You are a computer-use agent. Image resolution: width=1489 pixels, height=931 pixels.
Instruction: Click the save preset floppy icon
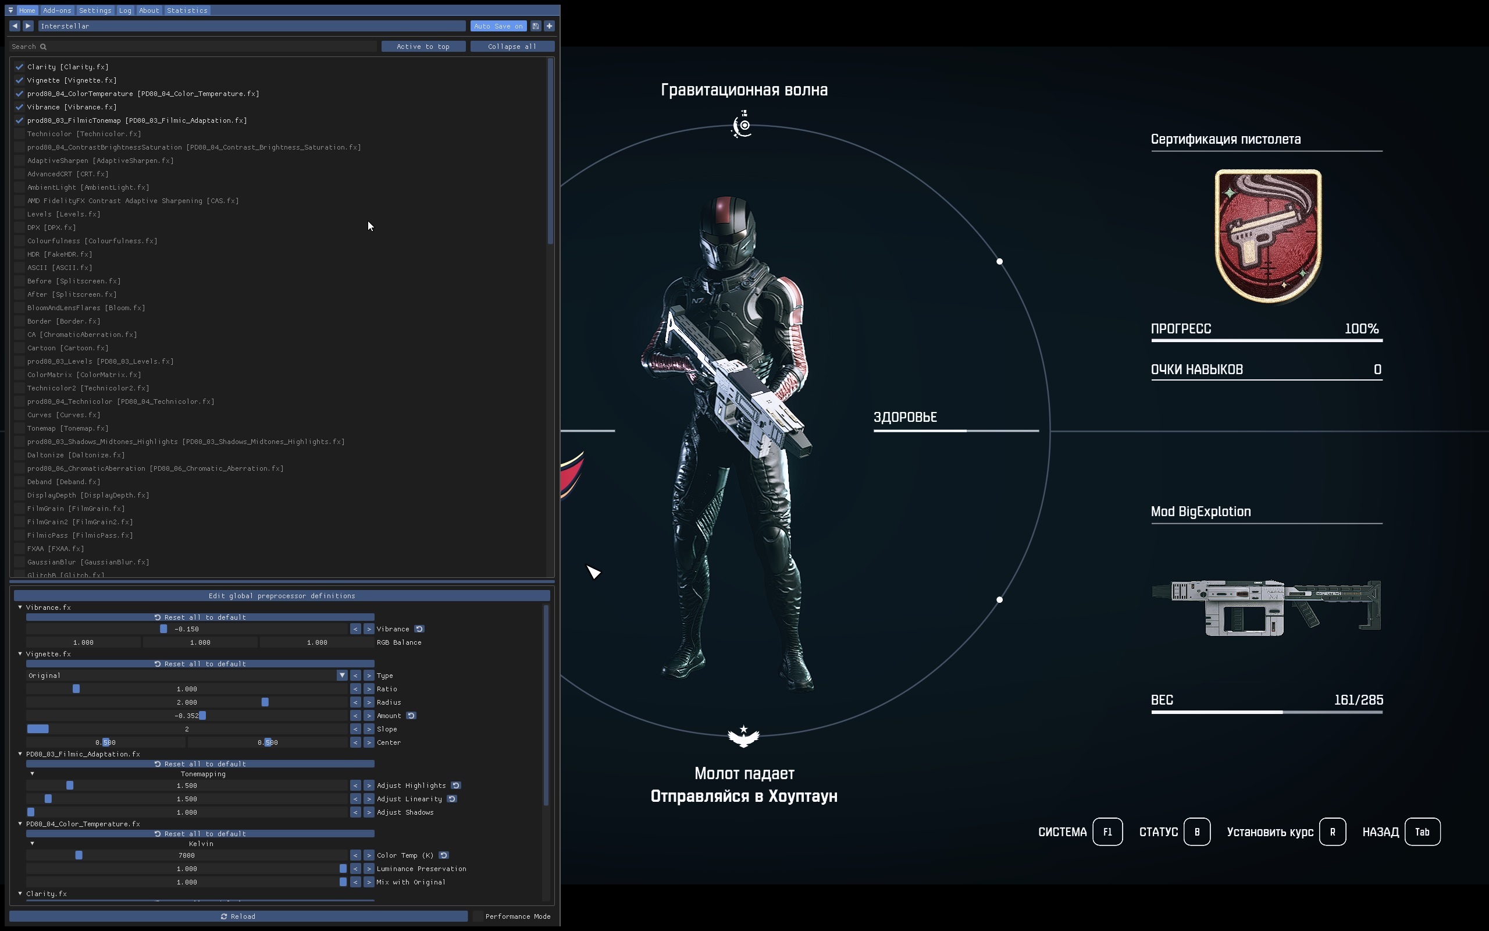pyautogui.click(x=535, y=26)
